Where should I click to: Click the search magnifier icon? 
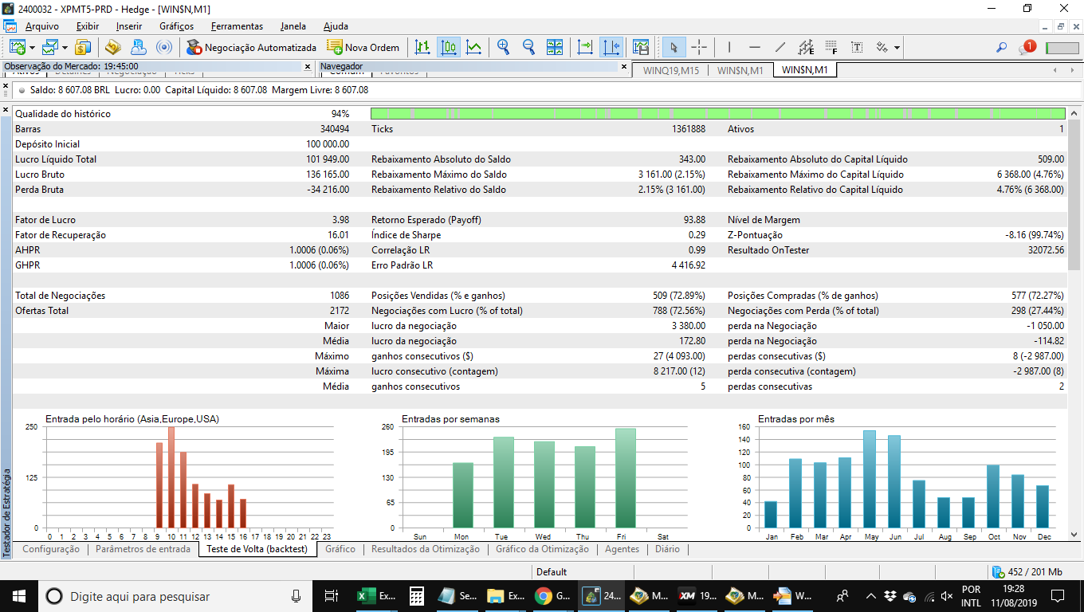tap(1002, 48)
